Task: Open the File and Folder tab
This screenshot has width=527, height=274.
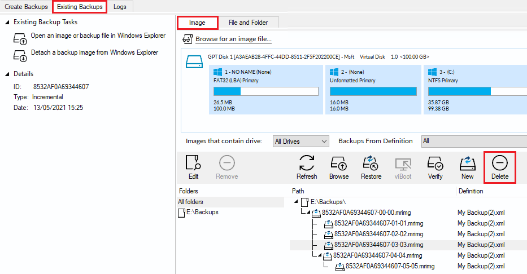Action: [248, 23]
